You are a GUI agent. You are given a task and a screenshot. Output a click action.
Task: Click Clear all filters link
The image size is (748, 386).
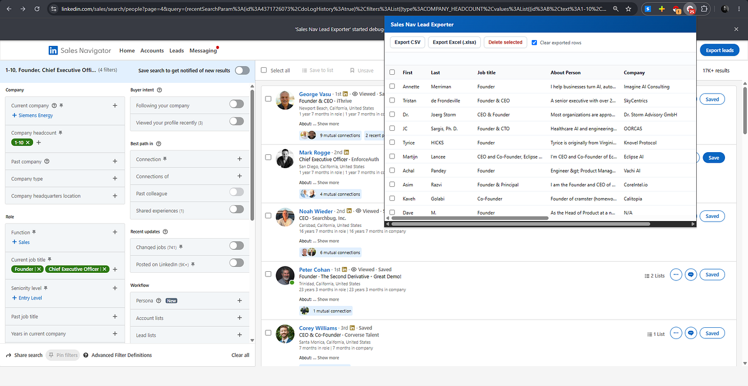[x=240, y=355]
